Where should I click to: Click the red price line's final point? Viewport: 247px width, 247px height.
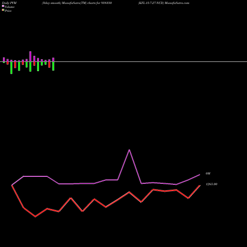tap(200, 185)
